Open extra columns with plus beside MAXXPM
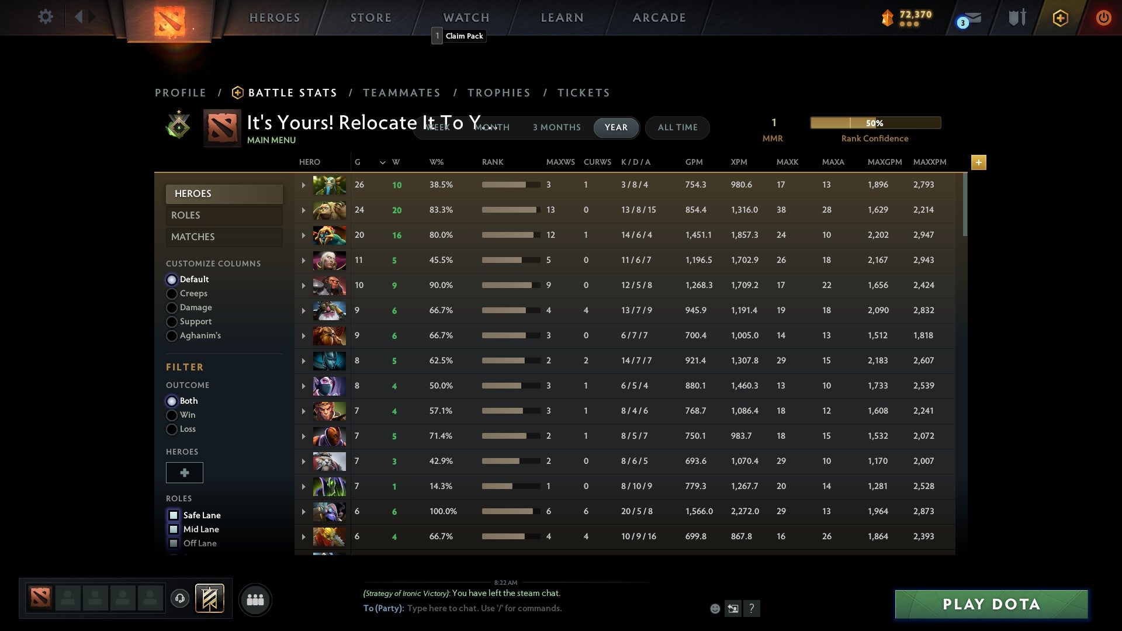The width and height of the screenshot is (1122, 631). point(978,162)
